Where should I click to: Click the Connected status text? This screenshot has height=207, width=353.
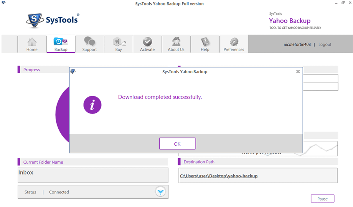tap(59, 192)
